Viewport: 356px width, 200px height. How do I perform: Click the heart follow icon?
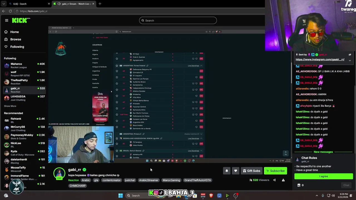pyautogui.click(x=236, y=171)
